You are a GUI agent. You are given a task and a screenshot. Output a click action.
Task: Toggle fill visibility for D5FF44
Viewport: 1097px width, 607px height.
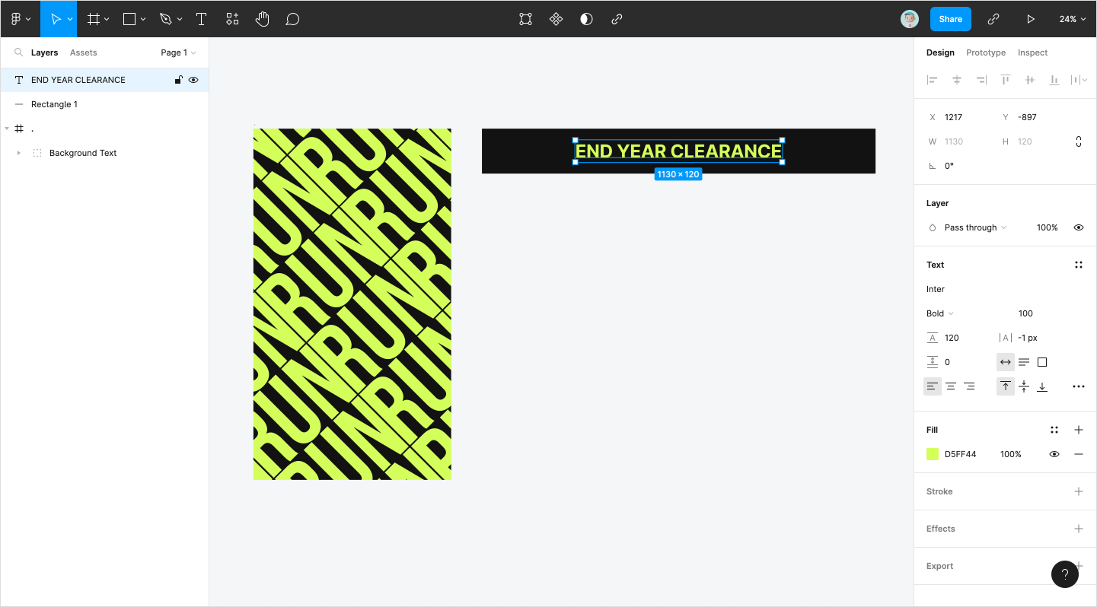pos(1054,454)
